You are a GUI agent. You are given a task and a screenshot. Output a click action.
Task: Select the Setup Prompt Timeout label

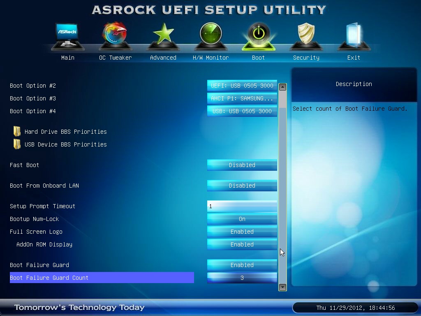[42, 206]
